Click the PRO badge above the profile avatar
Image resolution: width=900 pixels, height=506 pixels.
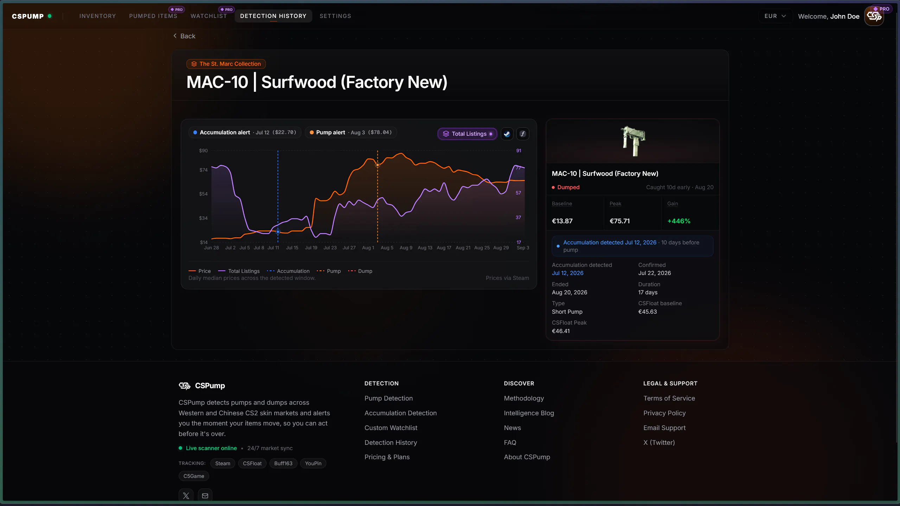pos(881,9)
